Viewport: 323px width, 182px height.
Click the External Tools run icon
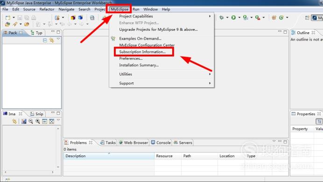[x=258, y=18]
